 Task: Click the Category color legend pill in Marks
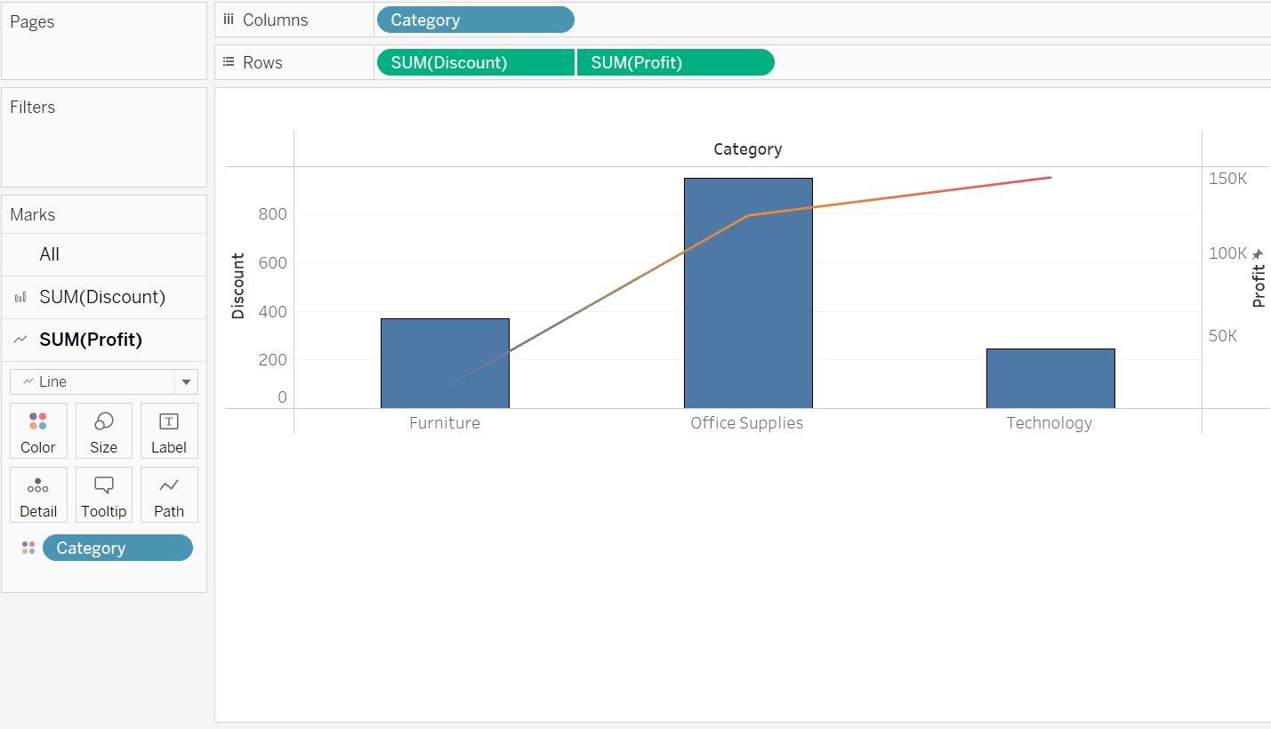(x=117, y=547)
